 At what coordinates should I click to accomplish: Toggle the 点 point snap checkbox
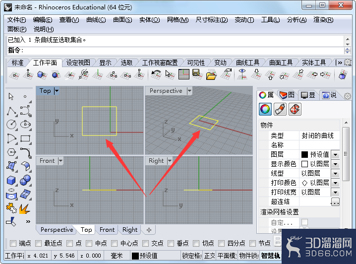click(x=69, y=243)
